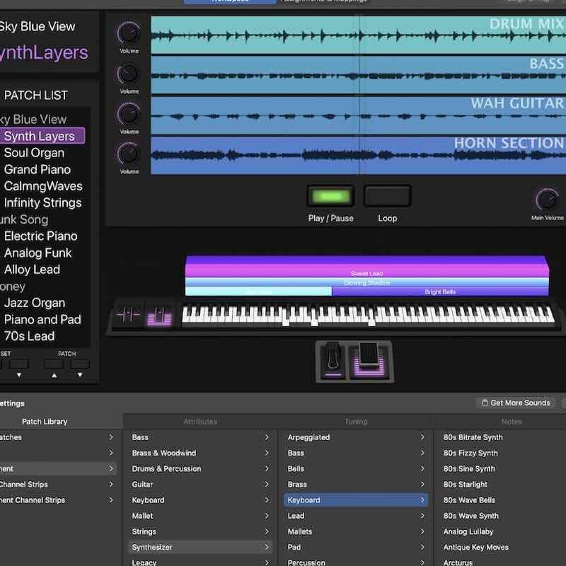This screenshot has height=566, width=566.
Task: Toggle the Loop button
Action: click(x=387, y=196)
